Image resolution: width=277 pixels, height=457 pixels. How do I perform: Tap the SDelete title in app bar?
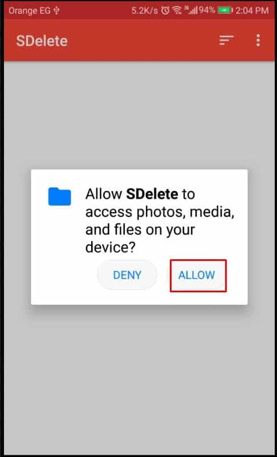click(42, 41)
